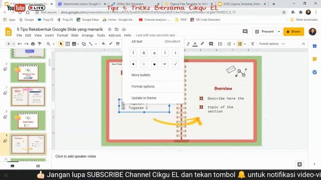
Task: Select the filled circle bullet style
Action: pos(133,64)
